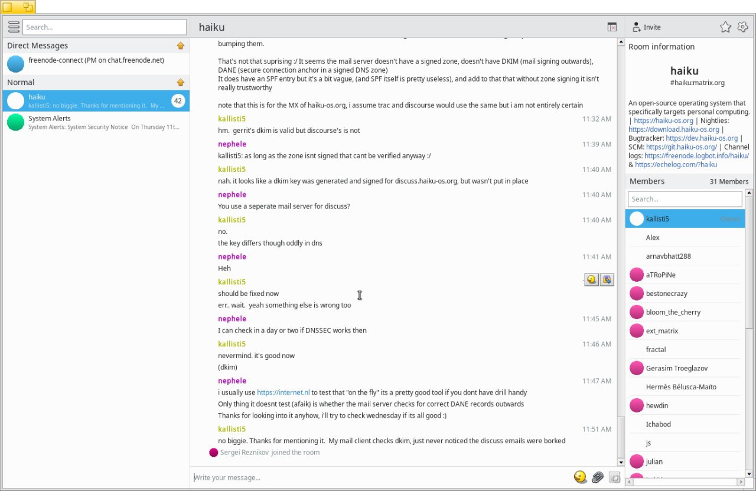The height and width of the screenshot is (491, 756).
Task: Open the dev.haiku-os.org Bugtracker link
Action: [702, 138]
